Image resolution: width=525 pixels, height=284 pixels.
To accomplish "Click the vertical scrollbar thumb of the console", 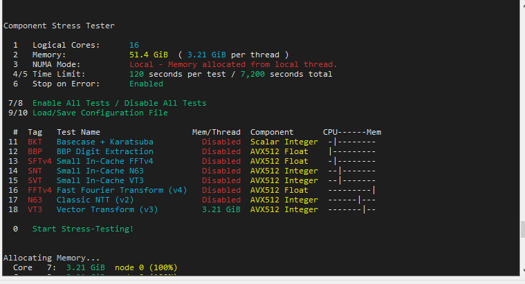I will pos(523,229).
